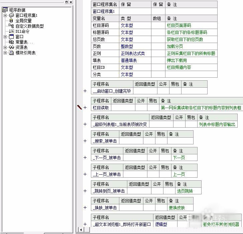
Task: Click the horizontal scrollbar thumb
Action: [x=87, y=230]
